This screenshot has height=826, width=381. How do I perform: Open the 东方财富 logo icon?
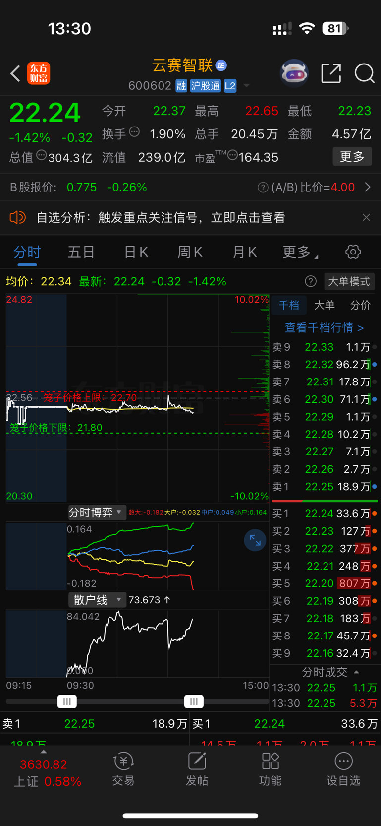click(39, 73)
